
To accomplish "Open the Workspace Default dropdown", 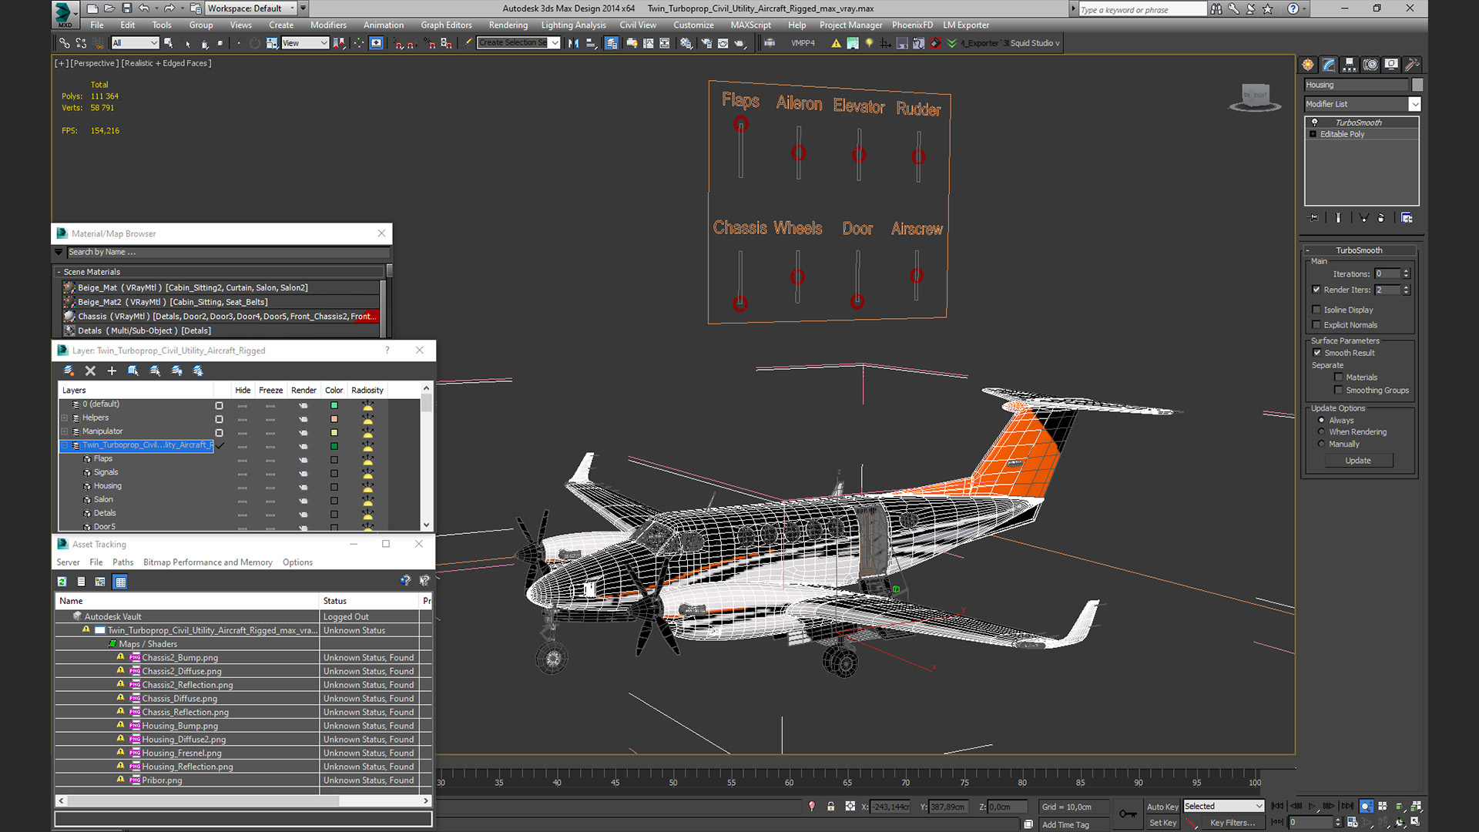I will [x=250, y=8].
